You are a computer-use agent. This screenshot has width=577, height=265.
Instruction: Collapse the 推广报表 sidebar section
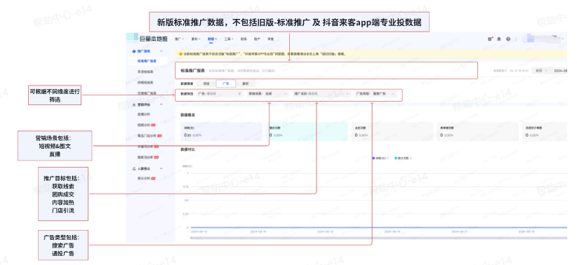[161, 51]
